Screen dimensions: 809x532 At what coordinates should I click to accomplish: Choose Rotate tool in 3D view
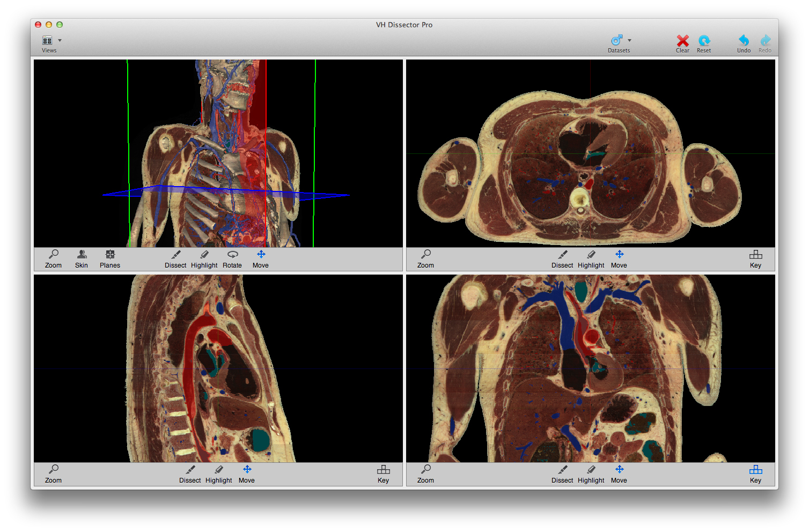[232, 258]
